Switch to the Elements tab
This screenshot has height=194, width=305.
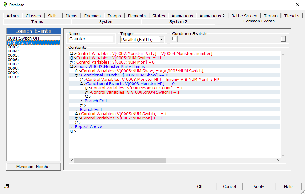pos(137,16)
